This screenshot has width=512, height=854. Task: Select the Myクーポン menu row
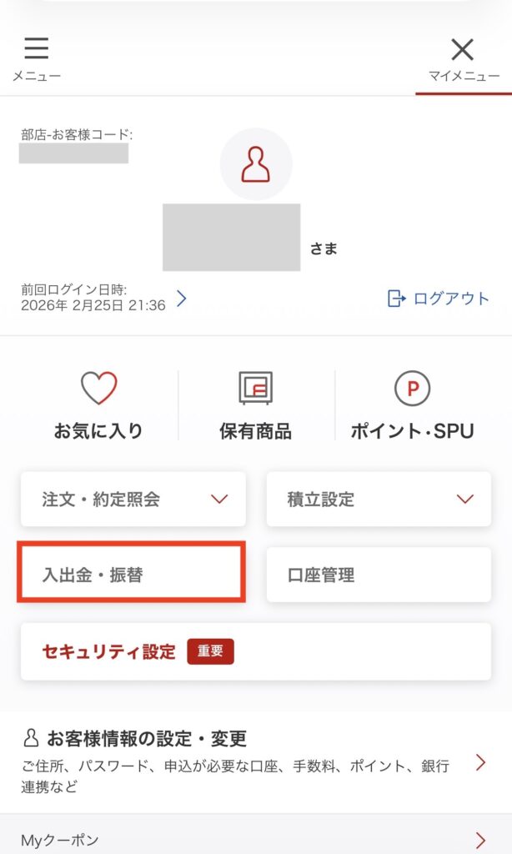point(250,839)
